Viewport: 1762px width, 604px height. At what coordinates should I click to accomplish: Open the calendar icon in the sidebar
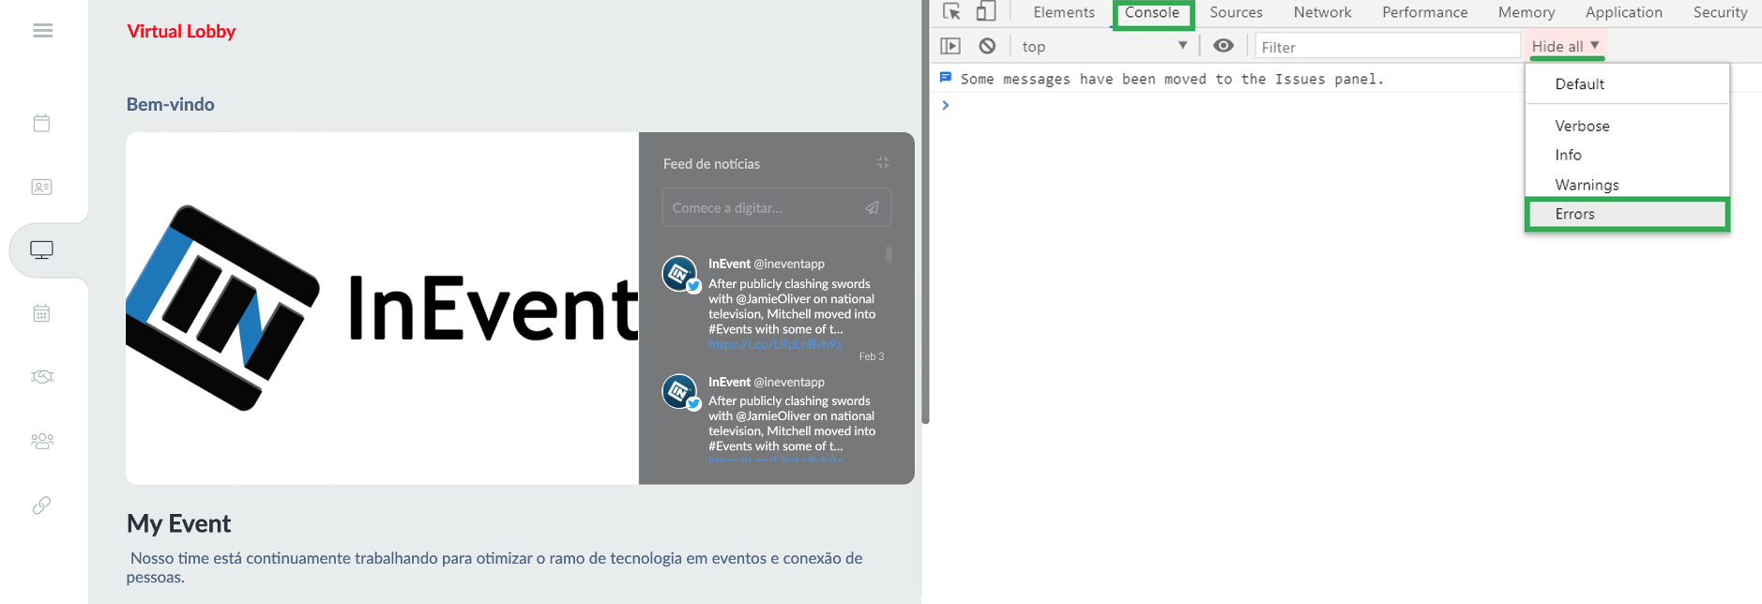pyautogui.click(x=42, y=123)
